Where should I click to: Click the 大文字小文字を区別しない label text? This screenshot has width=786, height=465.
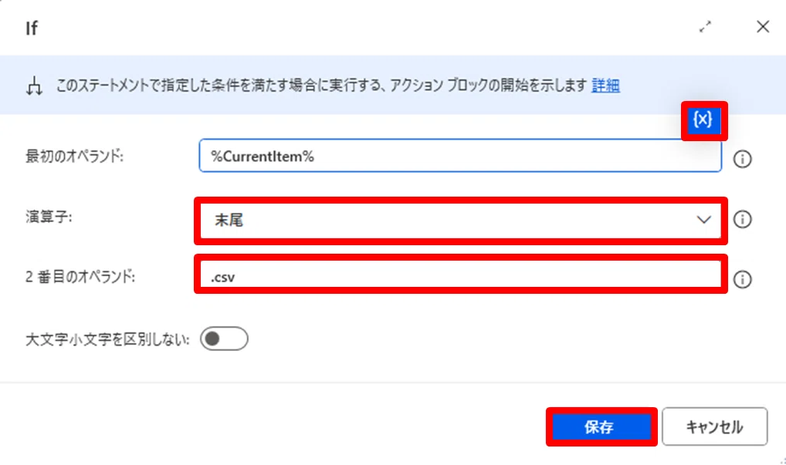pos(107,339)
